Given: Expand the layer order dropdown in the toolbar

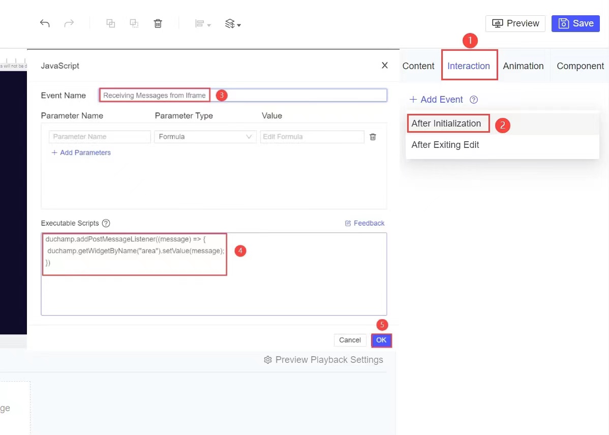Looking at the screenshot, I should (232, 23).
